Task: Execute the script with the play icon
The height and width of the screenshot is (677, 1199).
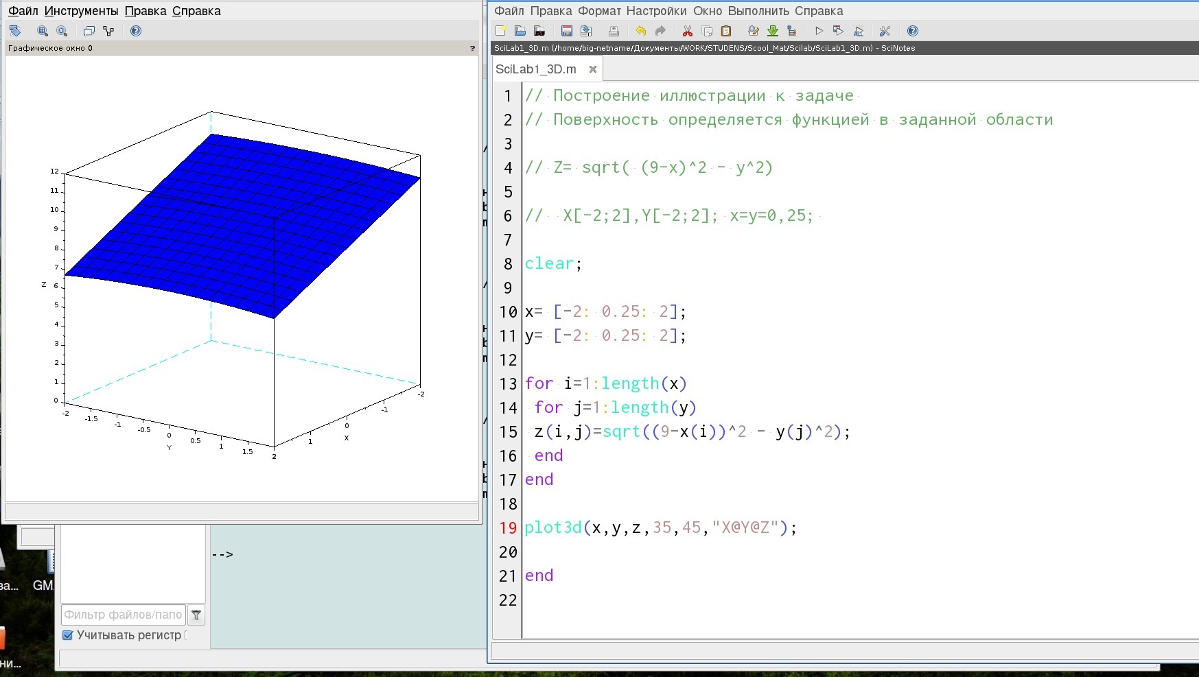Action: coord(819,31)
